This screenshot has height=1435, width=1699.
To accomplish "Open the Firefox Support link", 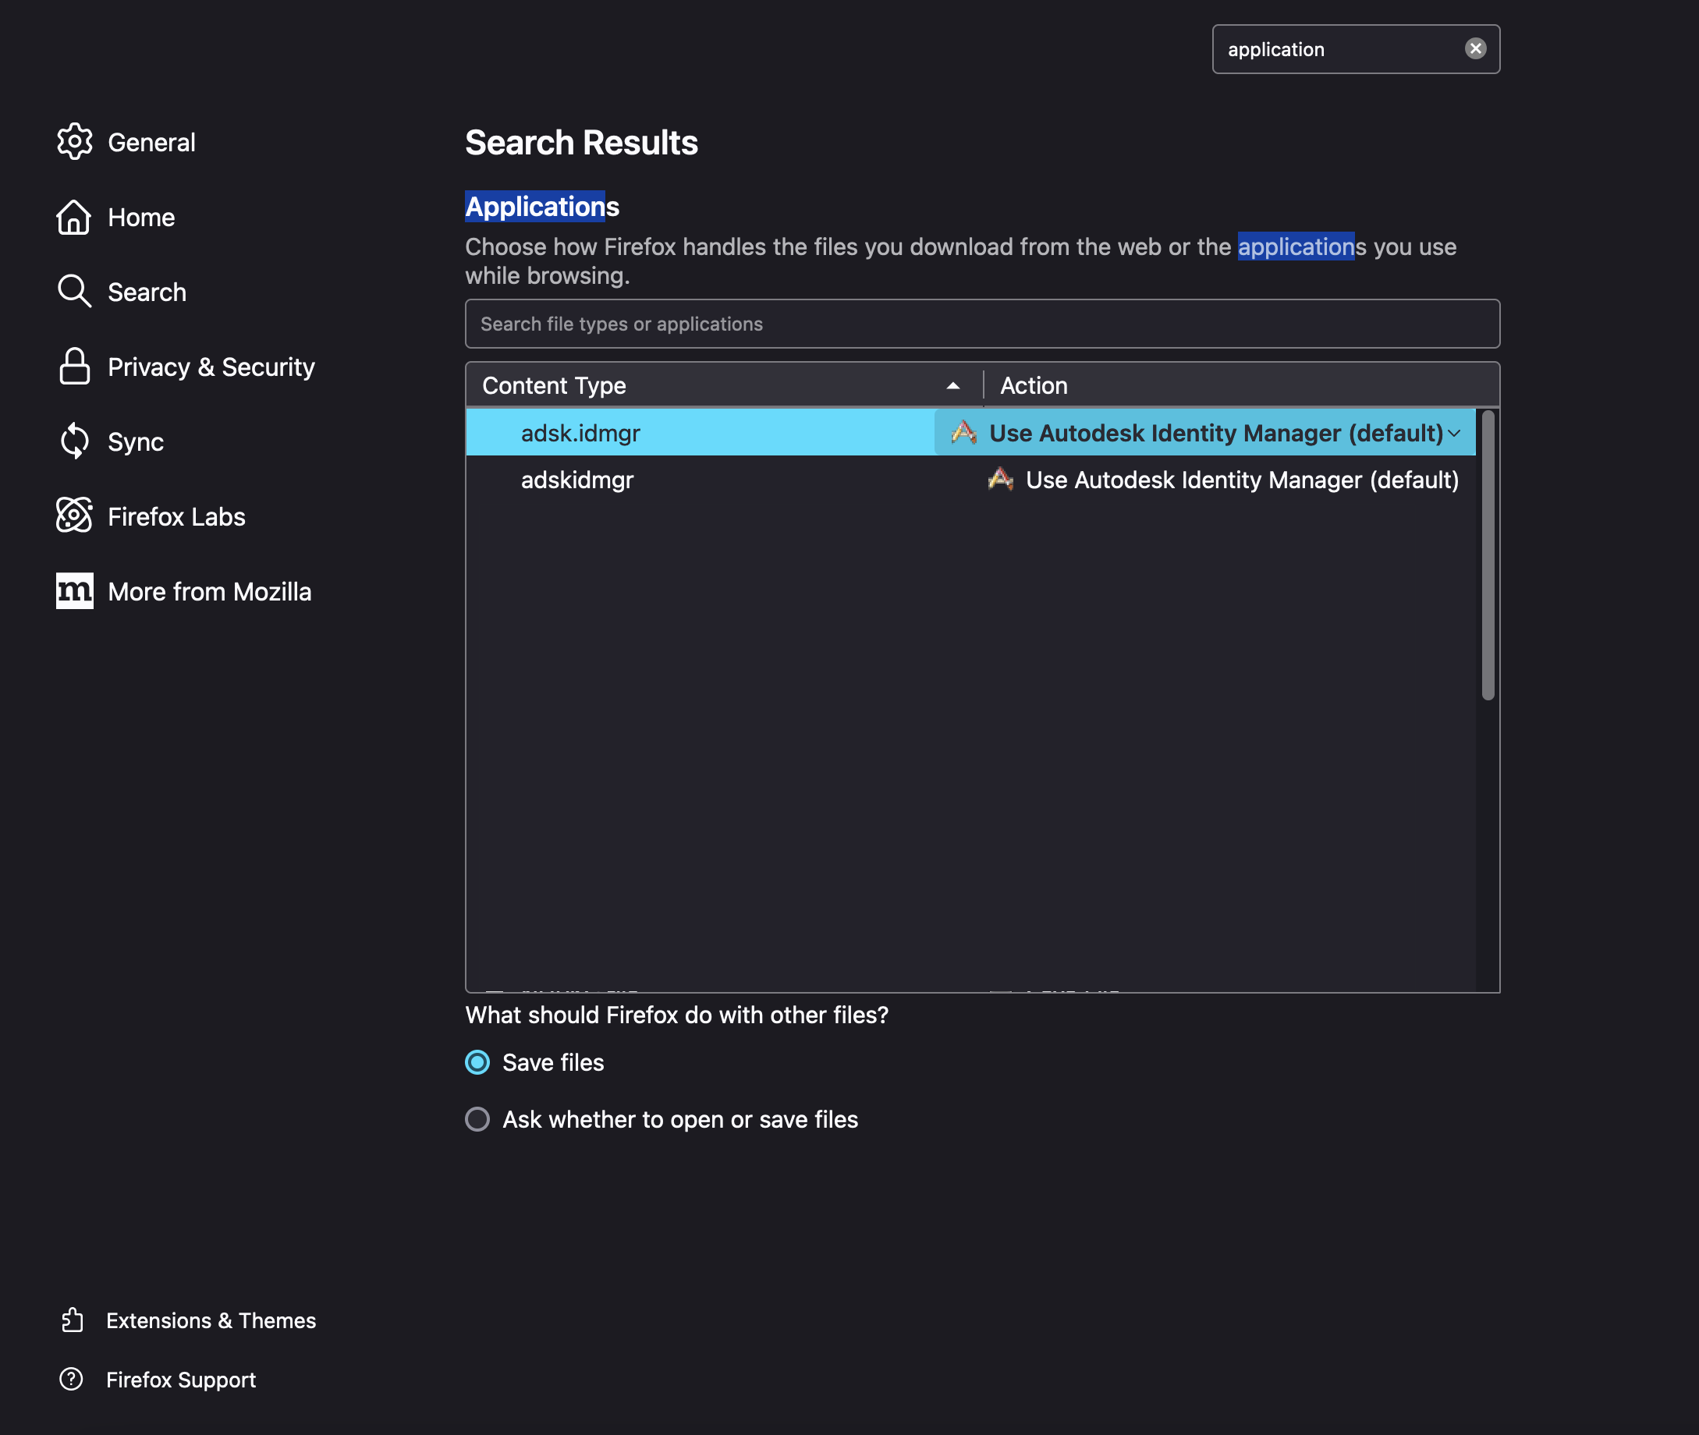I will click(181, 1380).
